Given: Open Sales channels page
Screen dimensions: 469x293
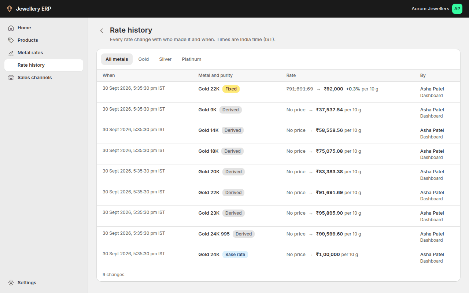Looking at the screenshot, I should coord(44,78).
